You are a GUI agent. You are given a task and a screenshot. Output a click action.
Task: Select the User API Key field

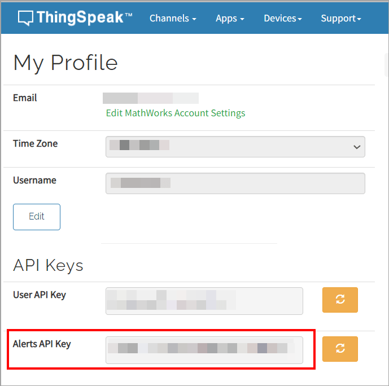(204, 301)
